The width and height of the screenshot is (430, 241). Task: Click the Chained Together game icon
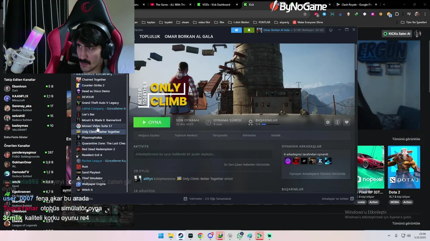click(x=79, y=79)
